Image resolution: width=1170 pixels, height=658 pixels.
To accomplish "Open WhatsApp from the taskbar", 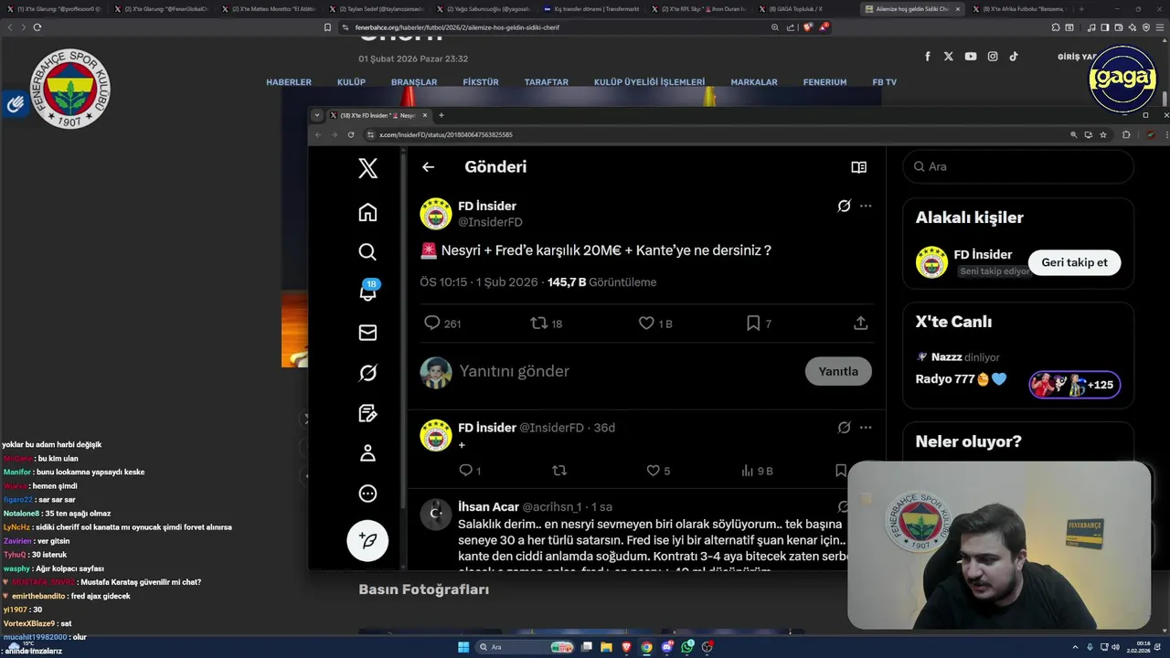I will click(x=687, y=647).
